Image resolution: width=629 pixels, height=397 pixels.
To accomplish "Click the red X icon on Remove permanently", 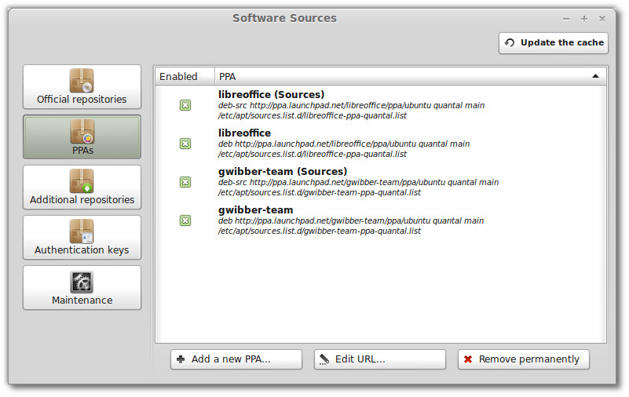I will 468,359.
